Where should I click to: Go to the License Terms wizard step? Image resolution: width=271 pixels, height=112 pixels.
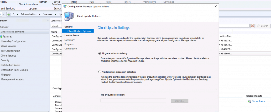(x=72, y=36)
